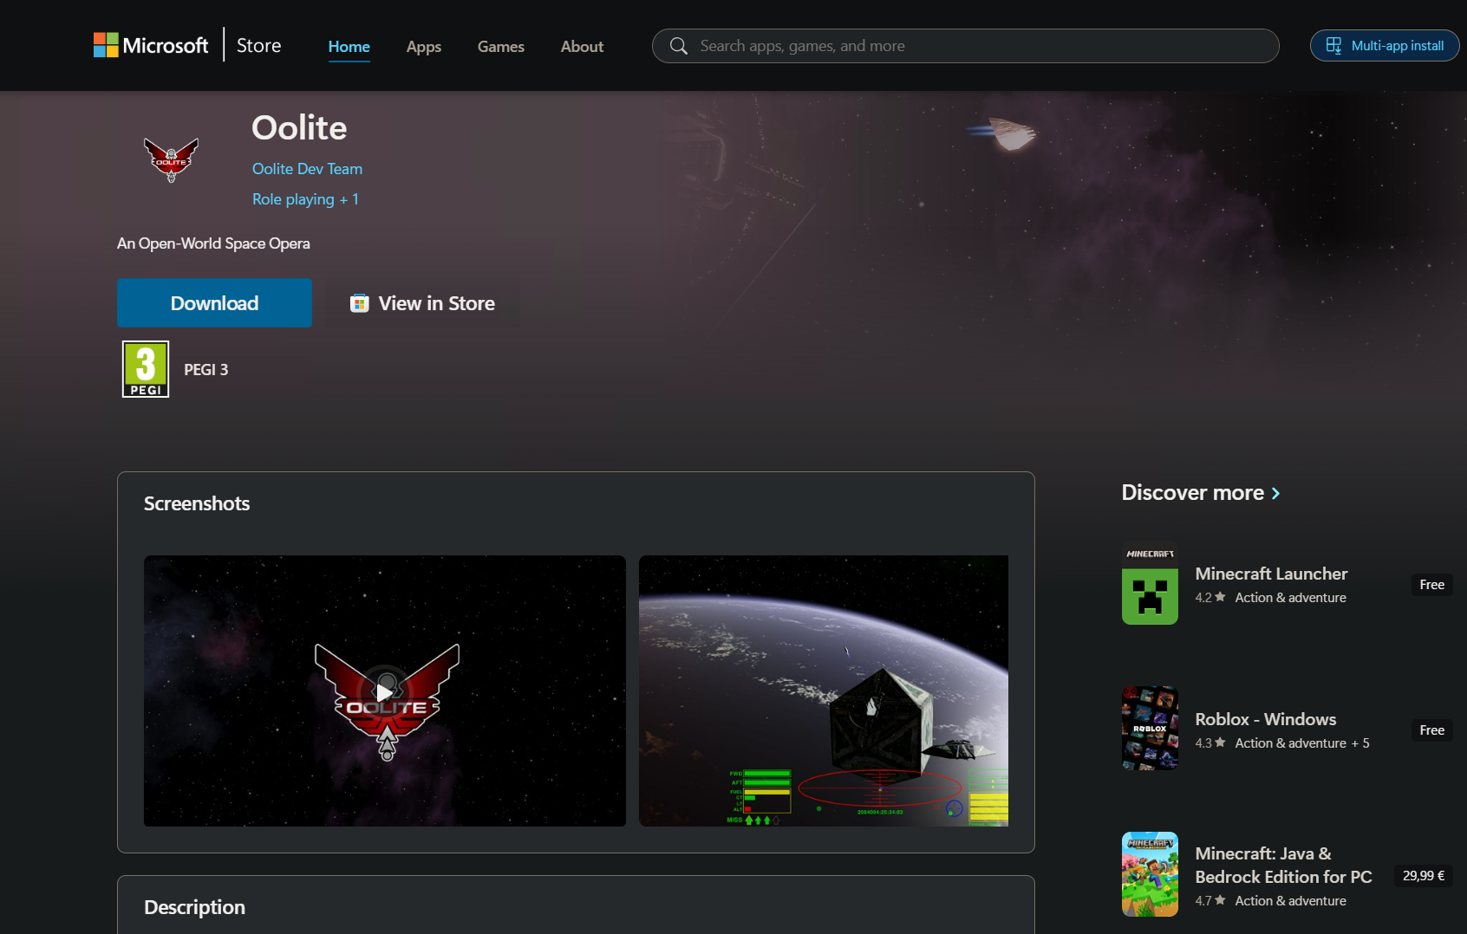Viewport: 1467px width, 934px height.
Task: Click the Oolite app logo icon
Action: (x=172, y=159)
